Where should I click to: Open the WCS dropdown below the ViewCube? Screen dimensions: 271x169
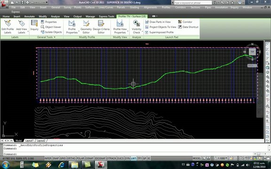252,66
